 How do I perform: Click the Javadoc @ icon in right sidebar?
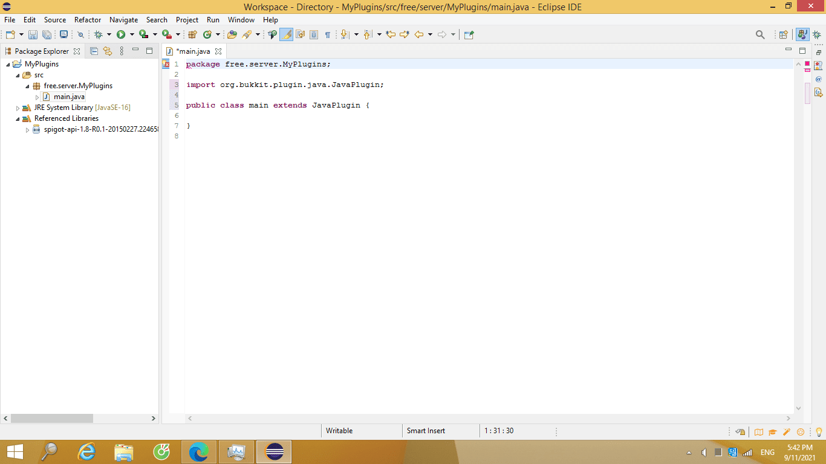(x=818, y=79)
